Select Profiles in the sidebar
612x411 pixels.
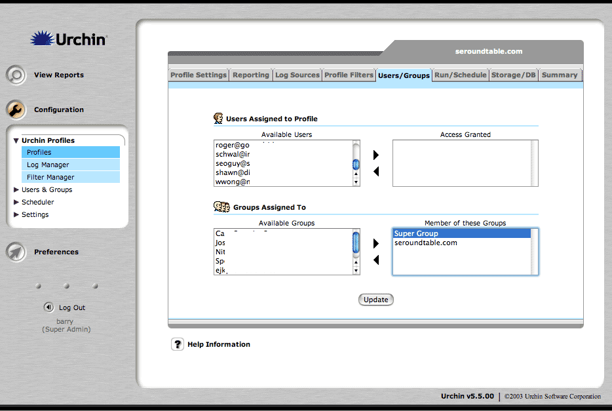[x=71, y=152]
